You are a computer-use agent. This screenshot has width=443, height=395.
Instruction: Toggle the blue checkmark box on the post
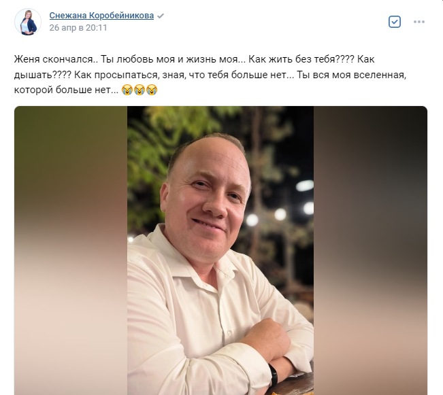pyautogui.click(x=395, y=22)
